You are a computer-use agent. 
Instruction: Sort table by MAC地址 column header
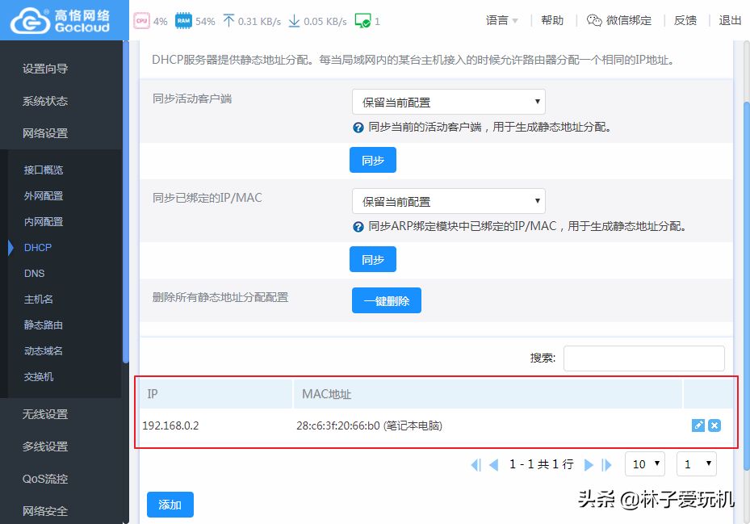(x=488, y=394)
